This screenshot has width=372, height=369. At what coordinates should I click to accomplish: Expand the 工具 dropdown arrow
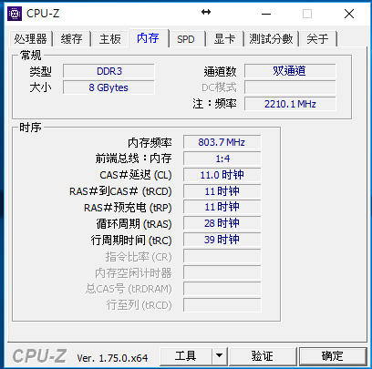pyautogui.click(x=219, y=356)
